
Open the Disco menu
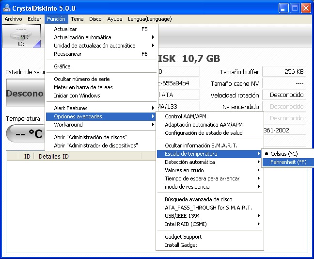tap(95, 19)
